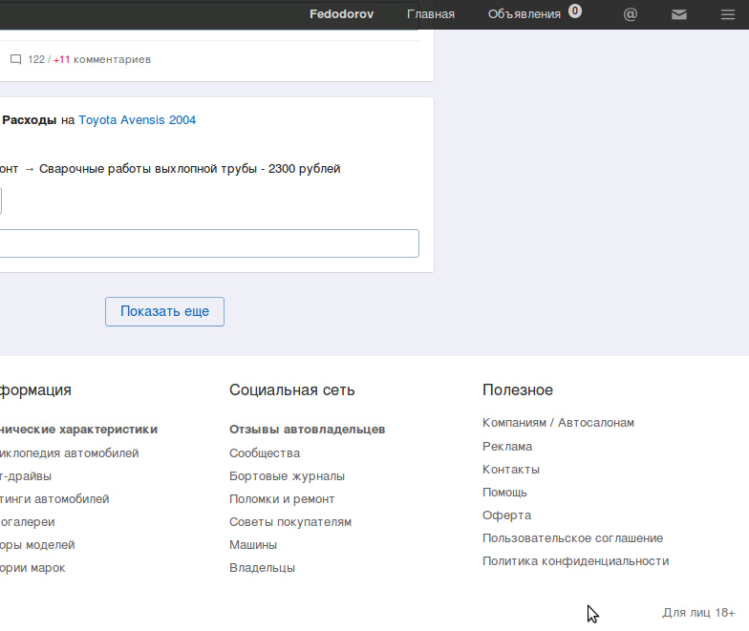Click the Показать еще button
The height and width of the screenshot is (631, 749).
(164, 311)
